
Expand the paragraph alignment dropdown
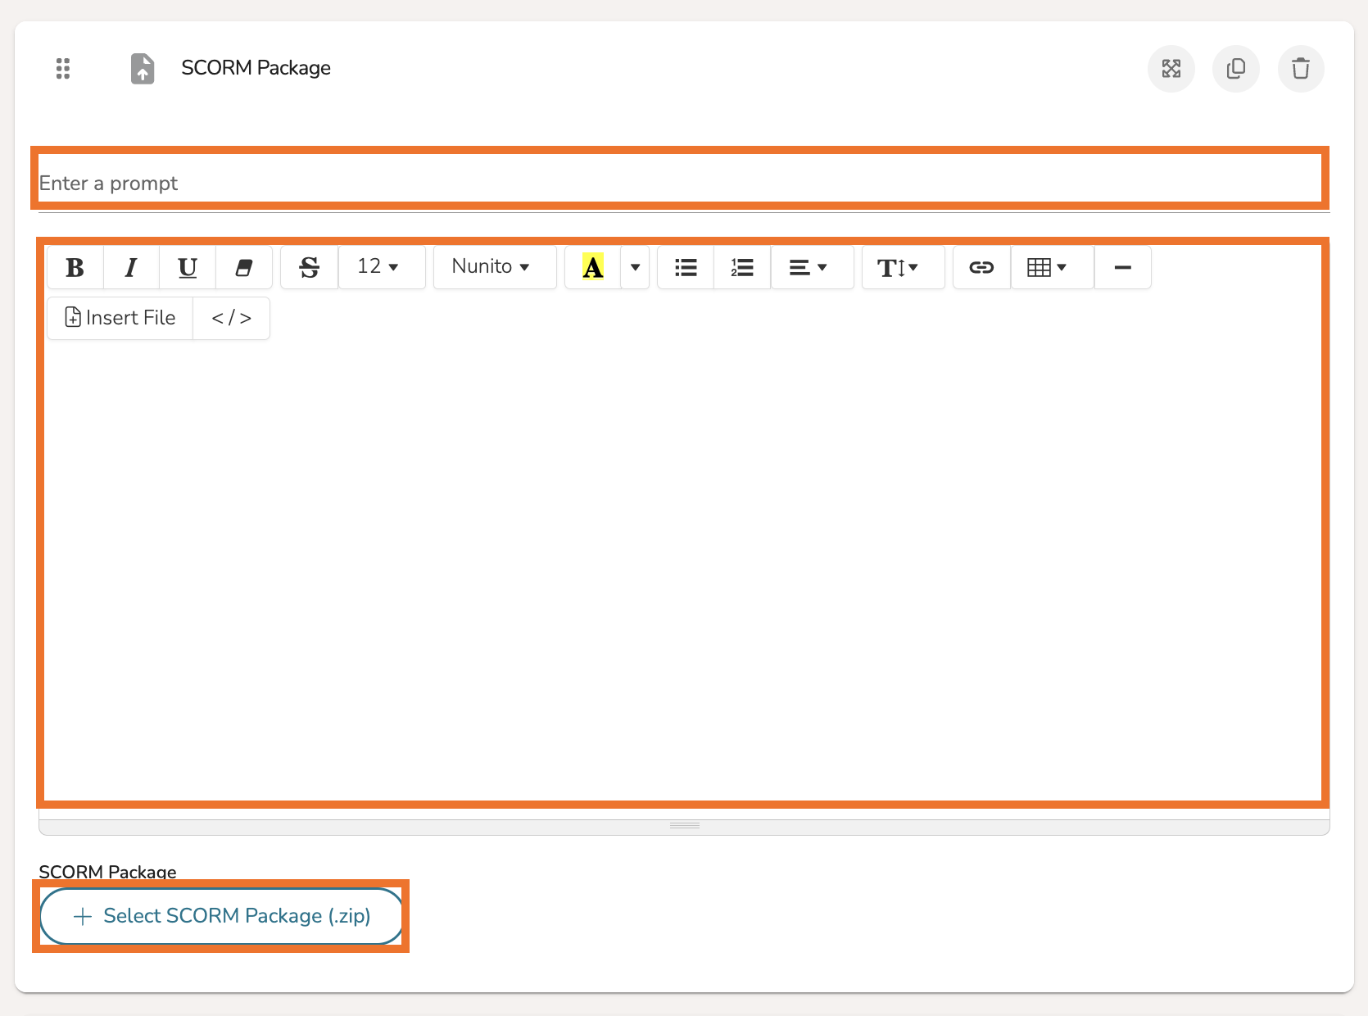809,267
